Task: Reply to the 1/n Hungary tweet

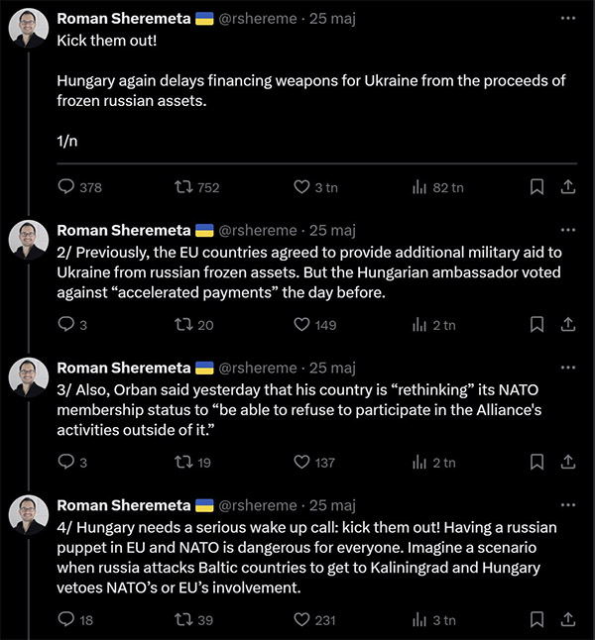Action: click(67, 187)
